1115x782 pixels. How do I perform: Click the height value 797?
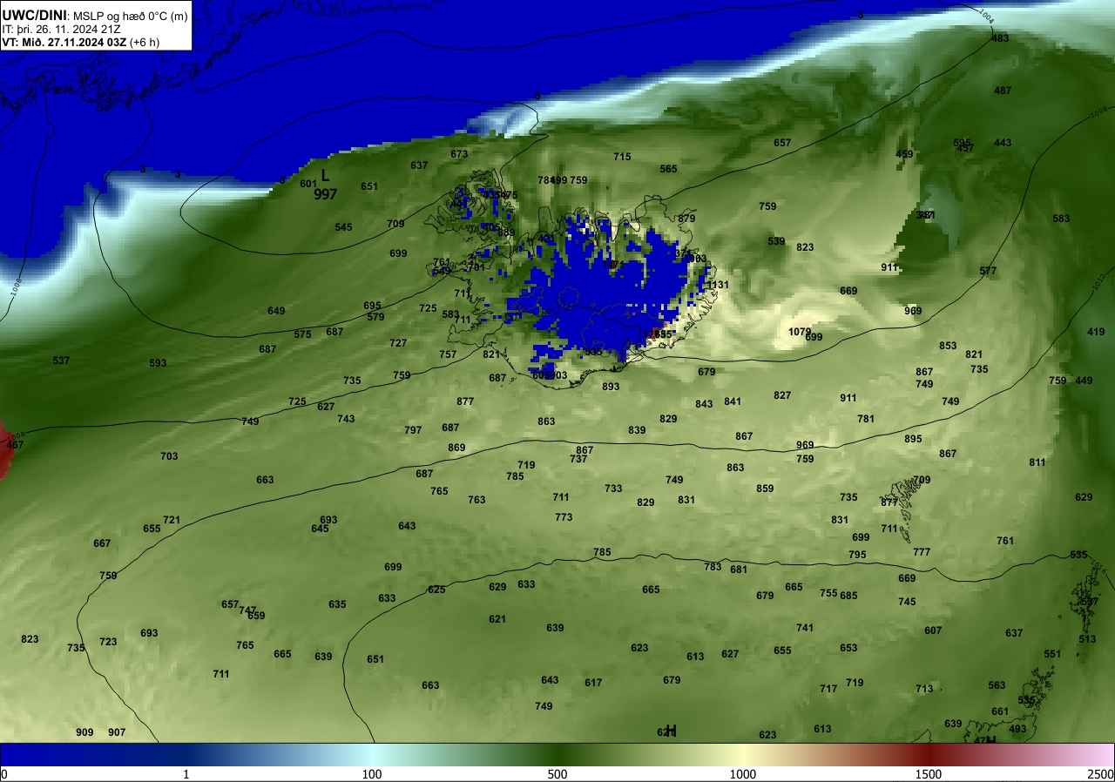(x=413, y=430)
